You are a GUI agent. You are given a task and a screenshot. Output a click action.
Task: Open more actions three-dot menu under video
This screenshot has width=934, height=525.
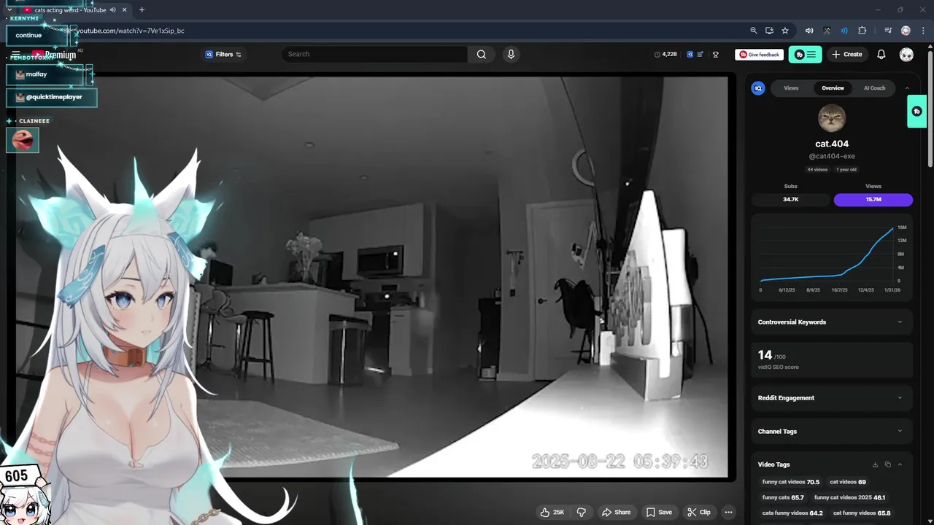[728, 513]
